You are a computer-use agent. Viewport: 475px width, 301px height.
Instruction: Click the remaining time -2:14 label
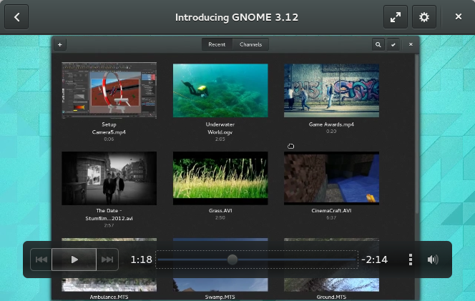tap(375, 260)
